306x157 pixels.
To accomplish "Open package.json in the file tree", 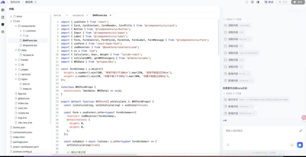I will click(x=18, y=142).
